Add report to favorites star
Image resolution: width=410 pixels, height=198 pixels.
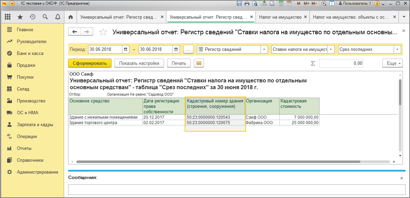pyautogui.click(x=103, y=32)
